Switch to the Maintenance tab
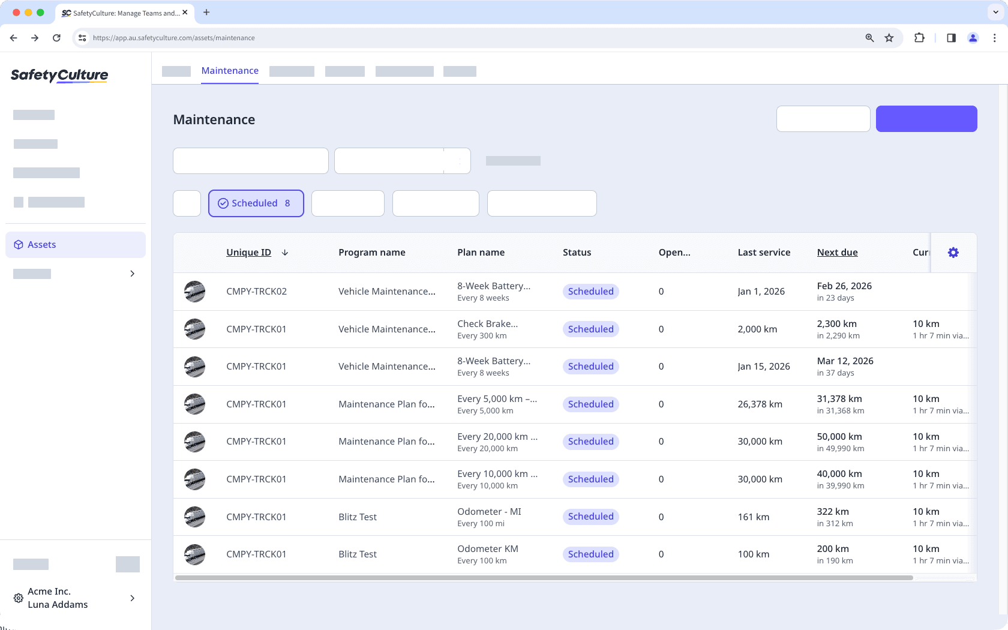Screen dimensions: 1008x630 pyautogui.click(x=230, y=70)
